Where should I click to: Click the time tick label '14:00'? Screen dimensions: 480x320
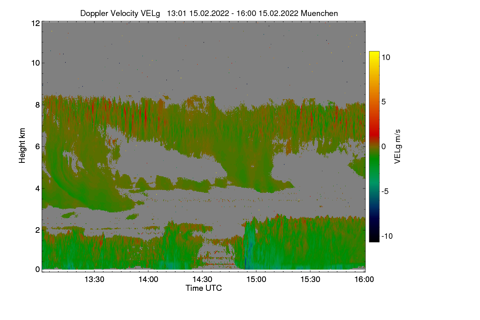tap(148, 280)
